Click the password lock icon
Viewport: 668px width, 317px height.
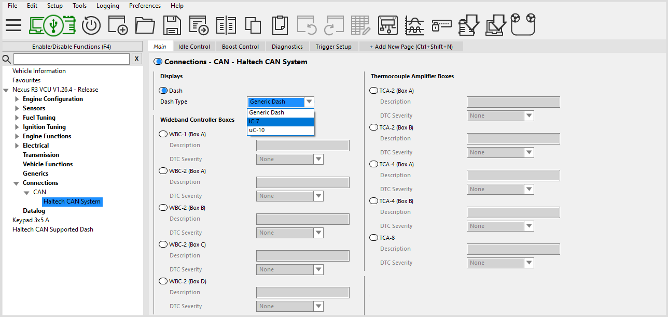pos(441,25)
